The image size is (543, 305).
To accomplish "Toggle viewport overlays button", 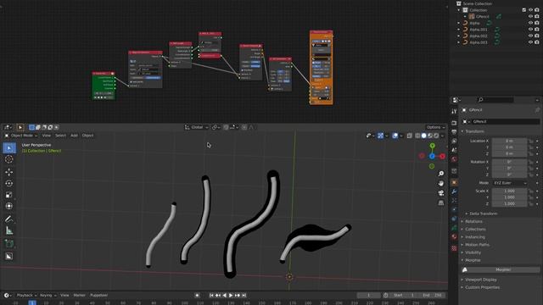I will click(x=395, y=136).
